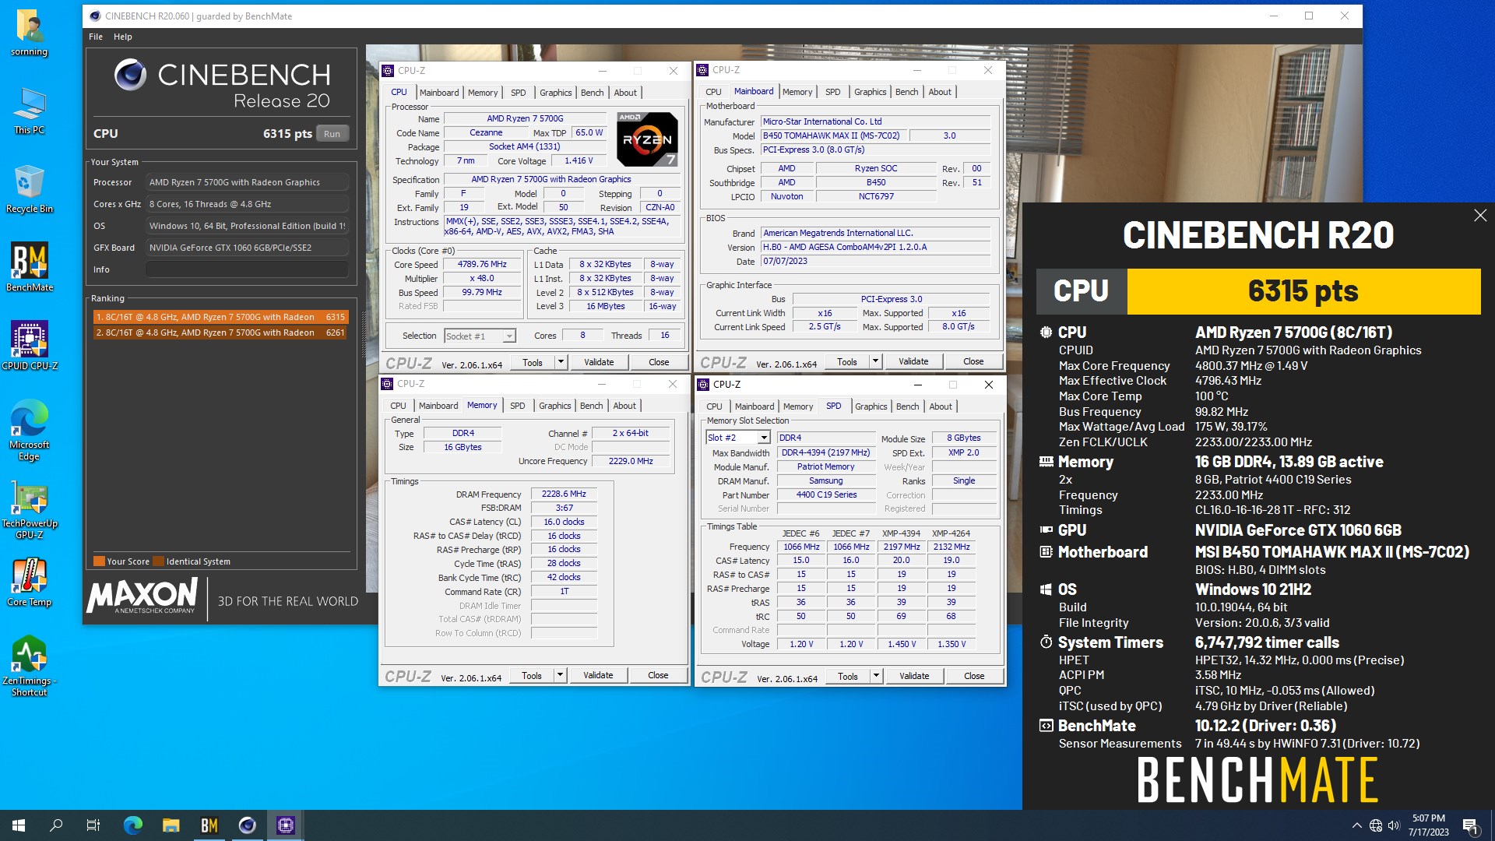Click Validate in the SPD window
Screen dimensions: 1495x841
pos(914,676)
